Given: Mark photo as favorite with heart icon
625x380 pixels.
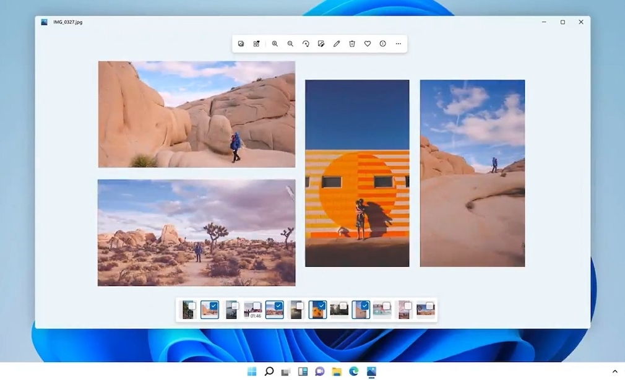Looking at the screenshot, I should click(x=368, y=44).
